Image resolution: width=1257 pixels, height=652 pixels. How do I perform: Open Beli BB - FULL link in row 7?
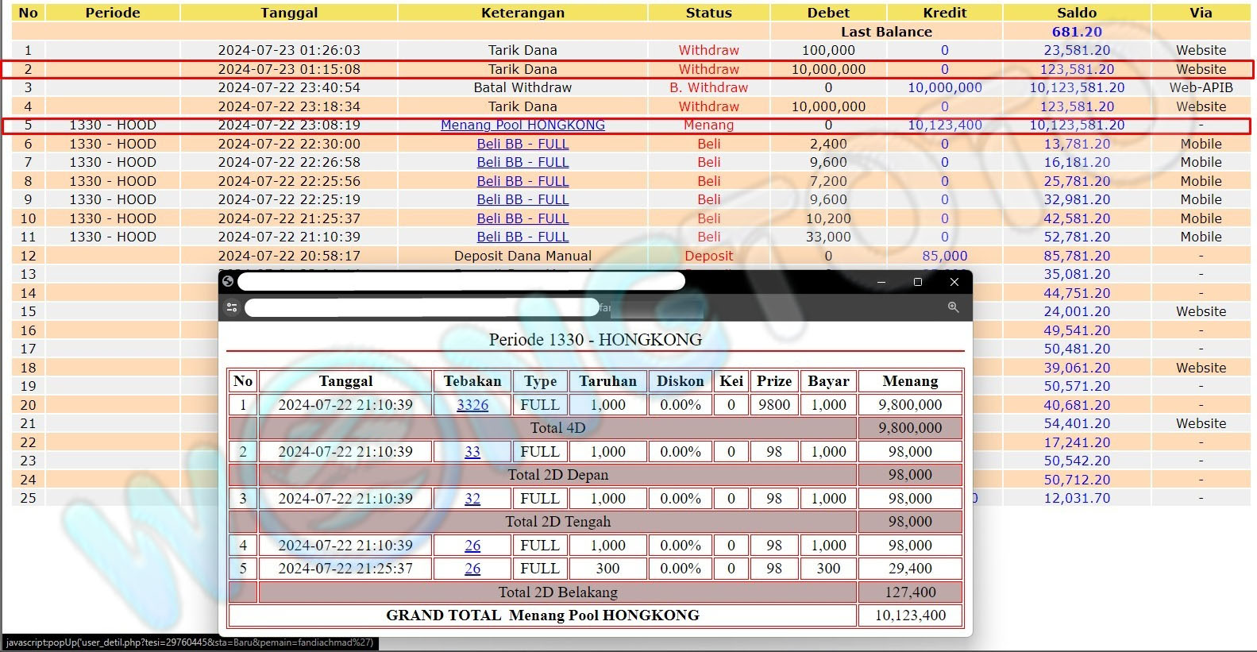tap(522, 162)
